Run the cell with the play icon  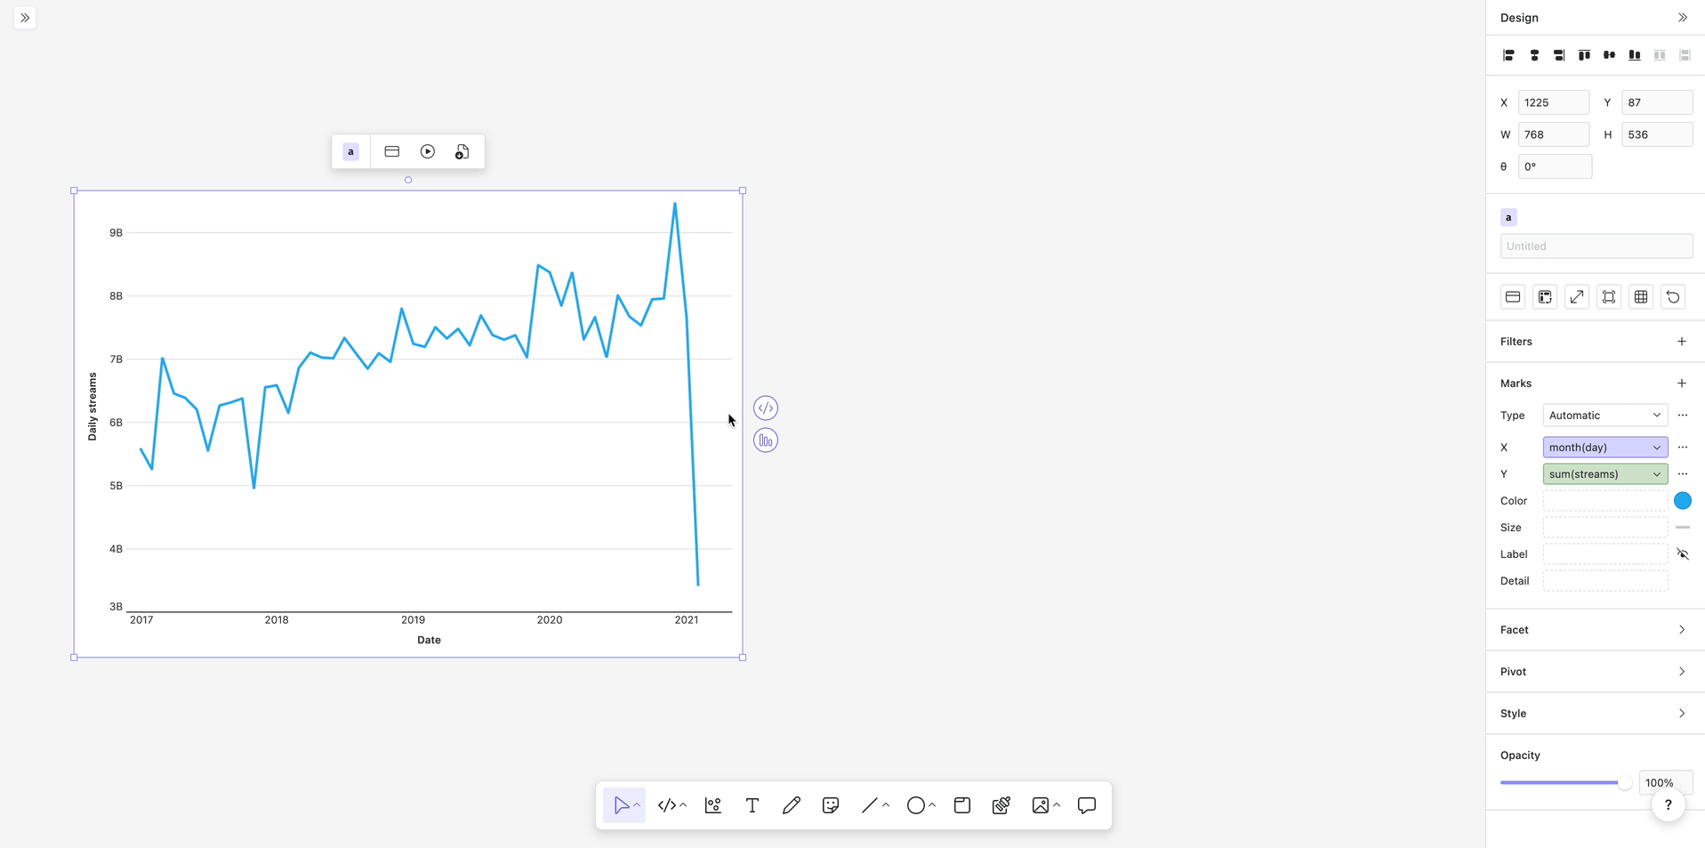tap(428, 152)
